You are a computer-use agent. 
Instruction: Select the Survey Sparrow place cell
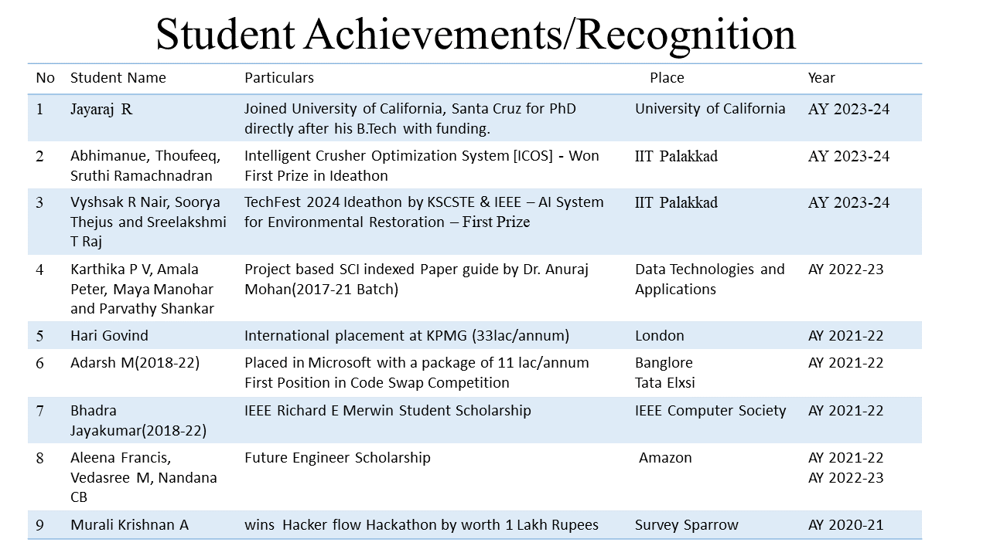pos(687,525)
